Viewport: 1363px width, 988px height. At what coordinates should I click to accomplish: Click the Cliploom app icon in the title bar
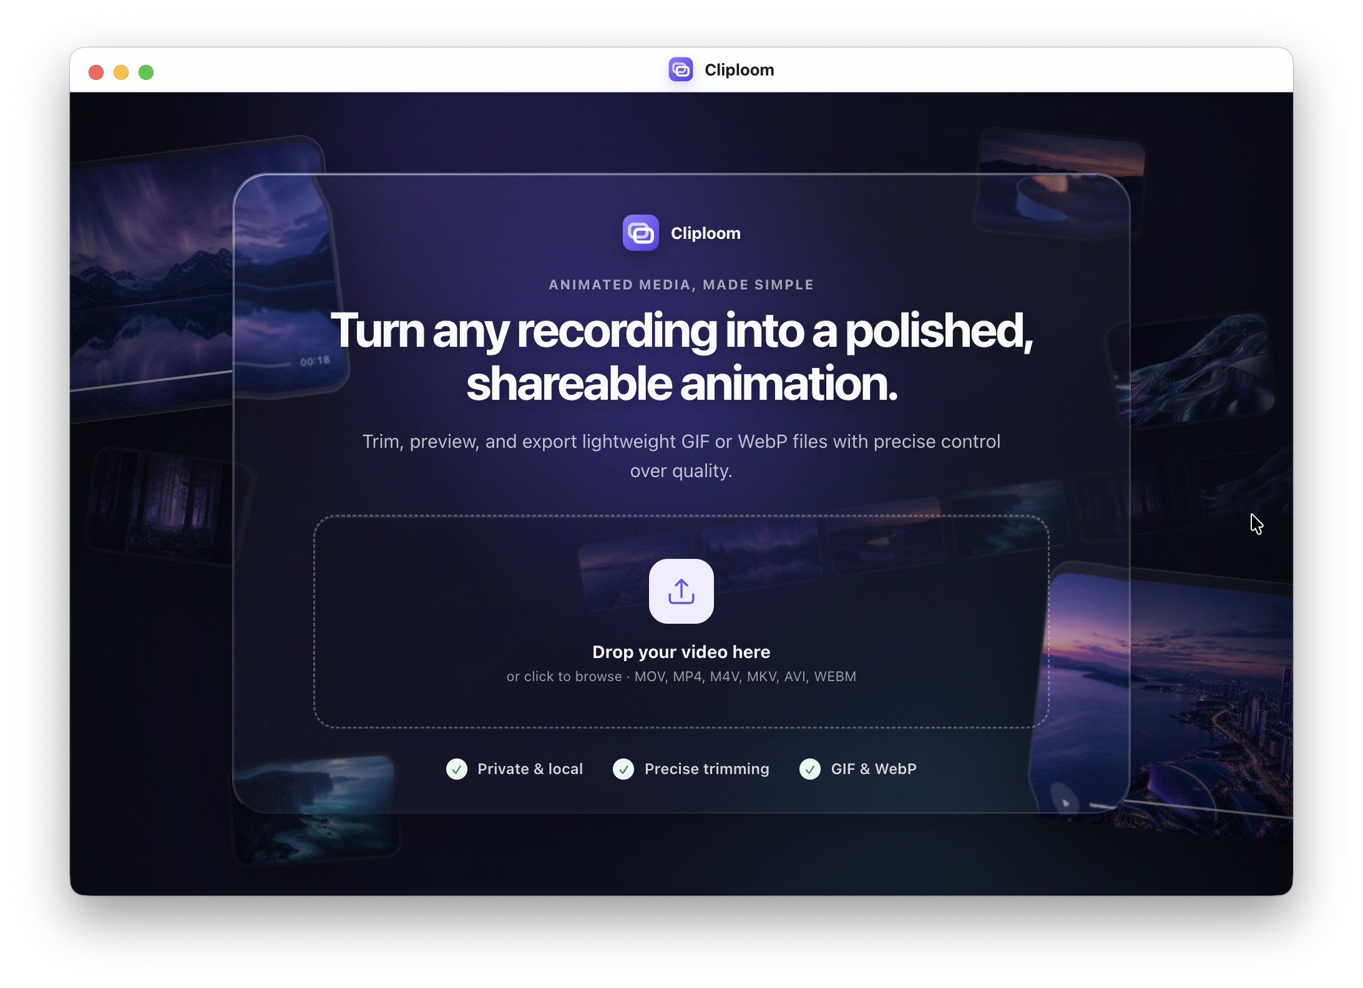click(680, 69)
